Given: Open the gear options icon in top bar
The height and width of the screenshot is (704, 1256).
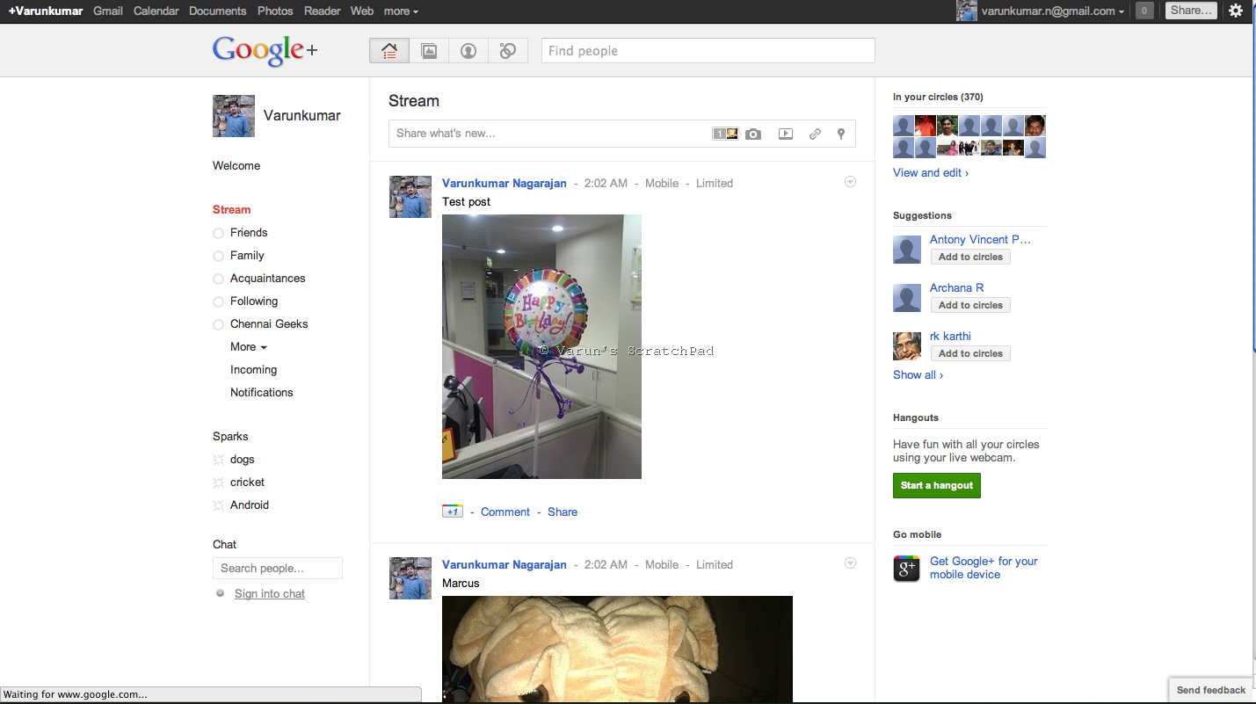Looking at the screenshot, I should [x=1236, y=11].
